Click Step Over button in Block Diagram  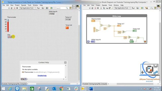[110, 8]
